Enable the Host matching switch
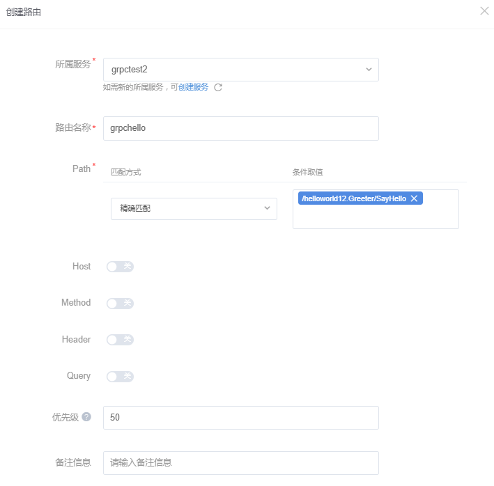 [119, 267]
